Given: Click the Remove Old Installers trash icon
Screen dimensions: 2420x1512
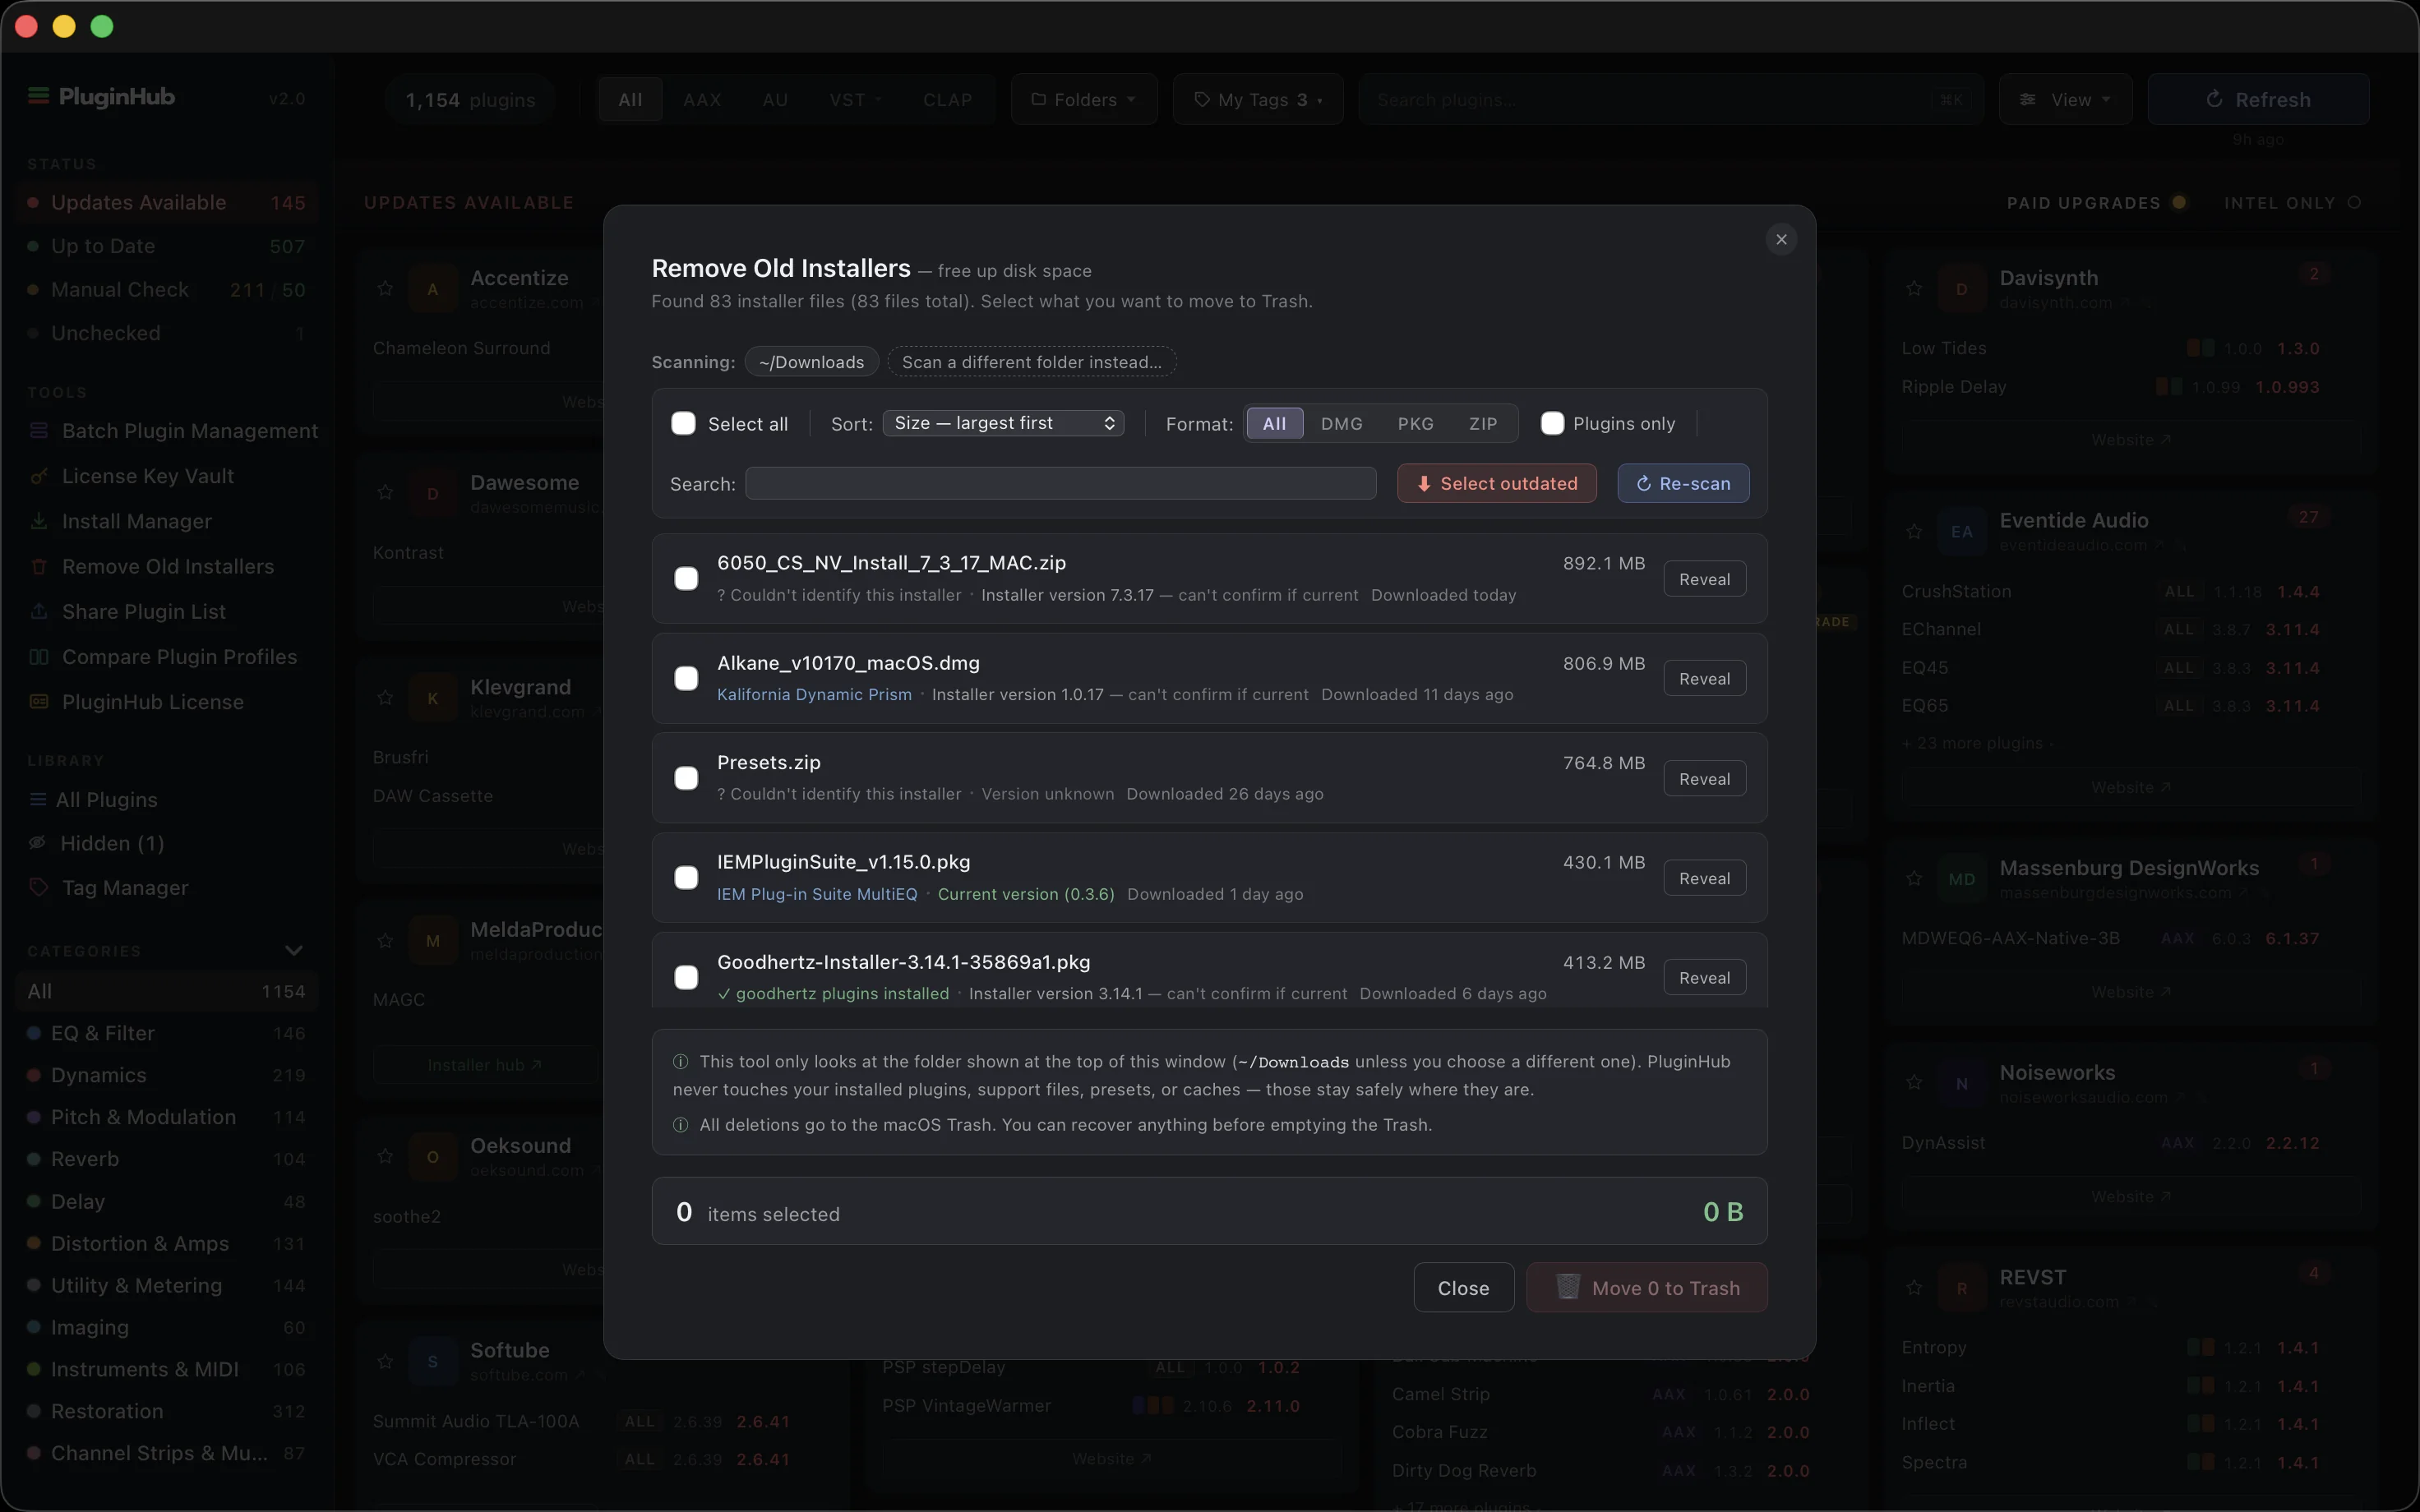Looking at the screenshot, I should tap(39, 566).
